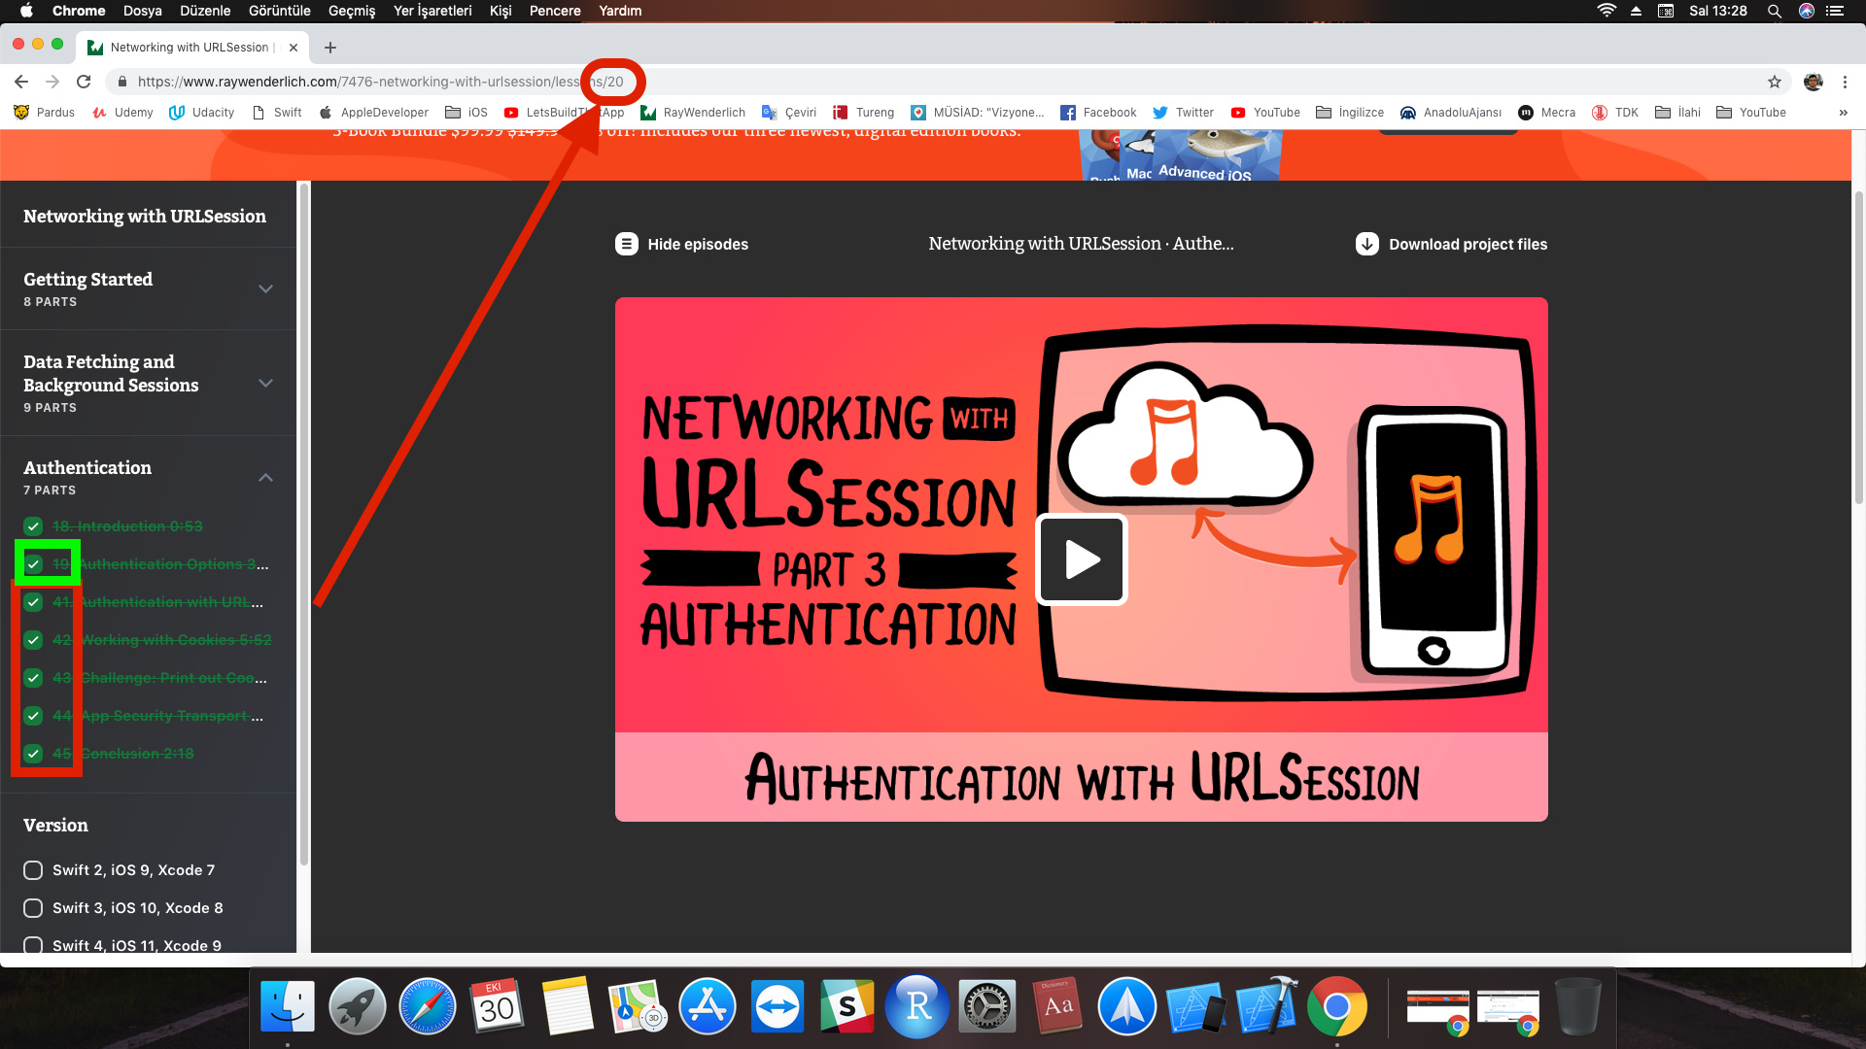Open the İngilizce bookmarks folder
Viewport: 1866px width, 1049px height.
1350,113
